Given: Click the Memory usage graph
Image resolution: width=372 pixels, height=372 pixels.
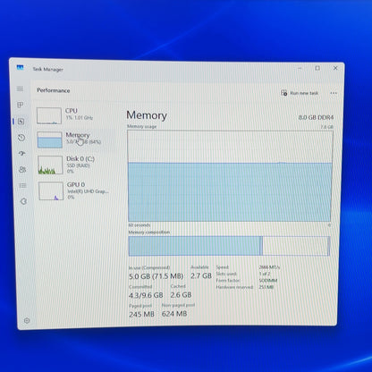Looking at the screenshot, I should (x=230, y=176).
